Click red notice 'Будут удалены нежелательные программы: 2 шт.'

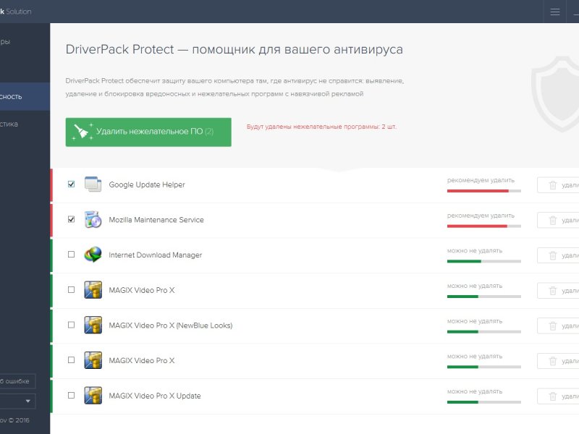(x=321, y=127)
